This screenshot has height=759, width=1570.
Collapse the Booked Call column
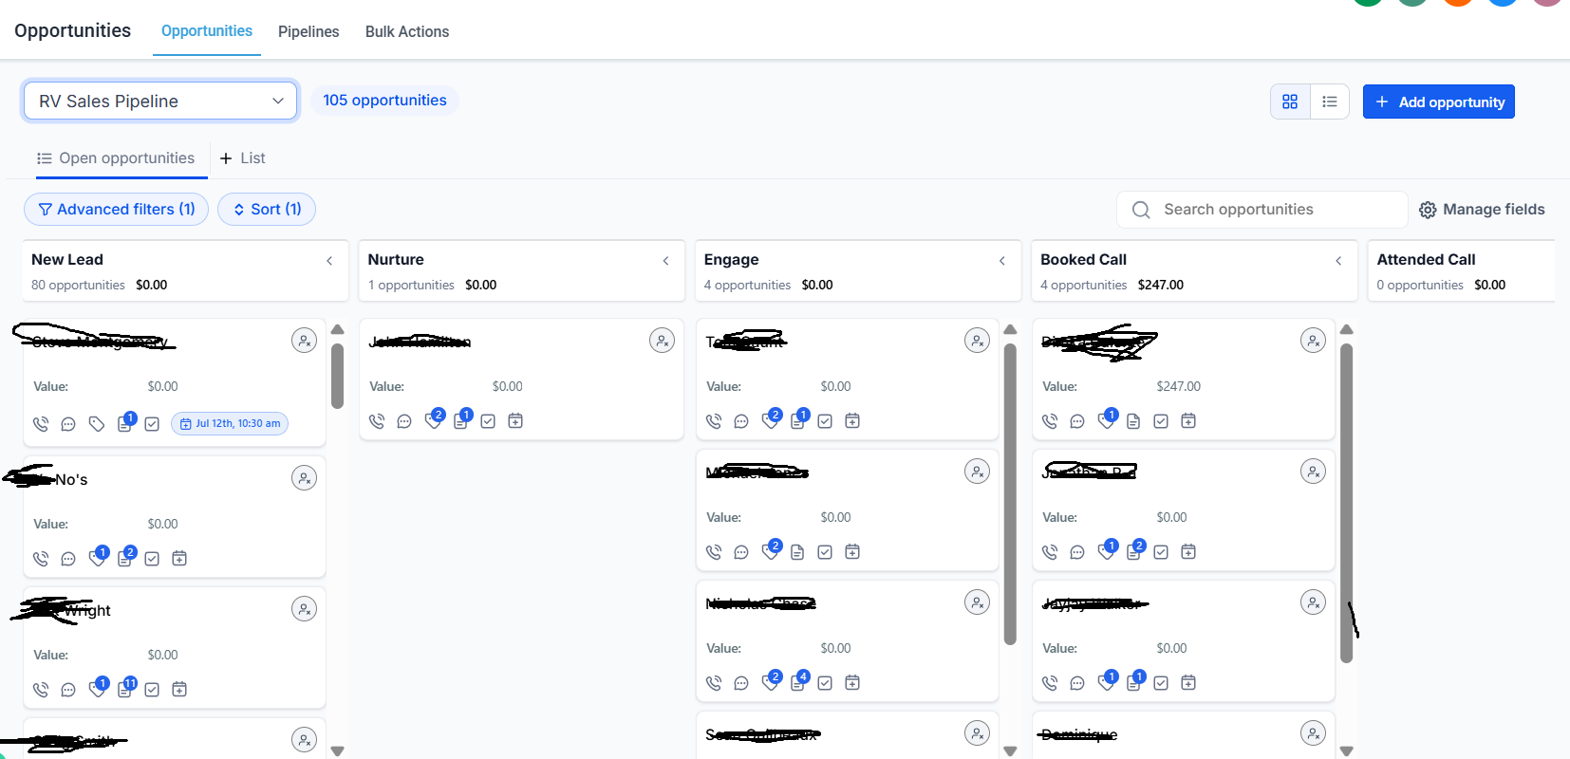click(1338, 260)
